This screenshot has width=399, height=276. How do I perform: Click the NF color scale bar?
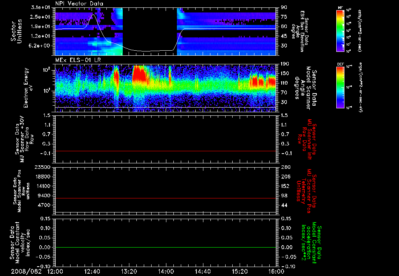(341, 30)
